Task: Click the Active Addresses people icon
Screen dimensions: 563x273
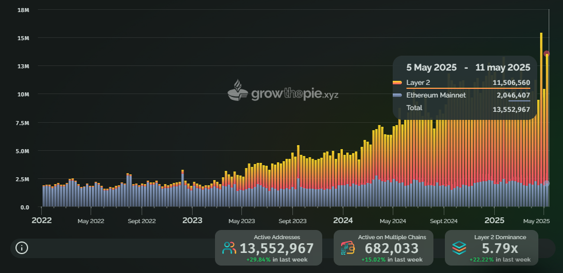Action: pyautogui.click(x=229, y=248)
